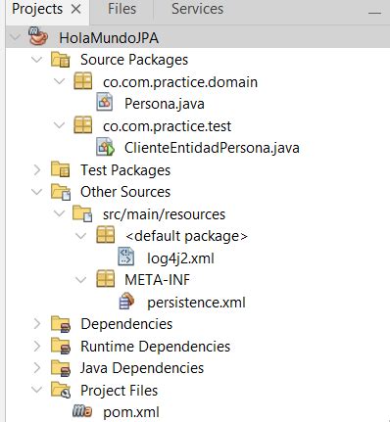
Task: Click the Runtime Dependencies folder icon
Action: point(61,346)
